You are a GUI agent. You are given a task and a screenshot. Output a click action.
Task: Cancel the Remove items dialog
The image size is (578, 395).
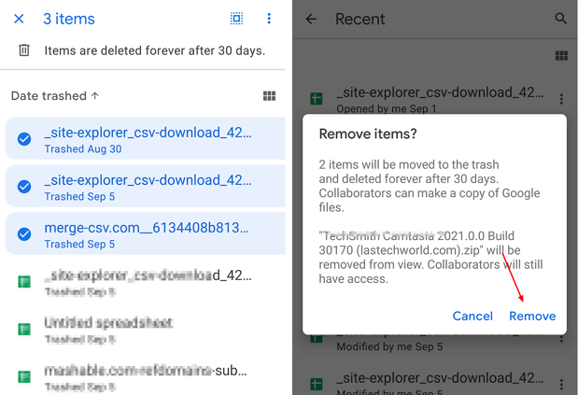472,317
